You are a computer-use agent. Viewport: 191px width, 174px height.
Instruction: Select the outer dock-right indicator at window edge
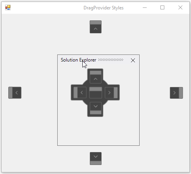[x=176, y=93]
